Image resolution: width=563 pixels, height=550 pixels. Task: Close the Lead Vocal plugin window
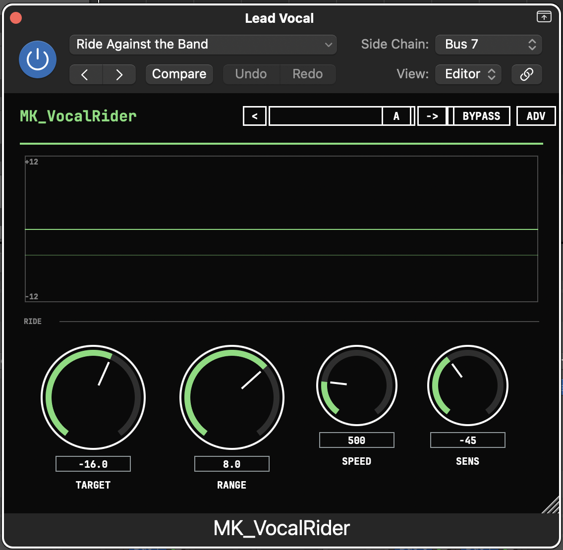[x=16, y=18]
